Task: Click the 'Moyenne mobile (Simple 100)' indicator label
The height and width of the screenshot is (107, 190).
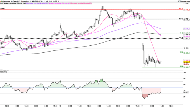Action: (x=37, y=3)
